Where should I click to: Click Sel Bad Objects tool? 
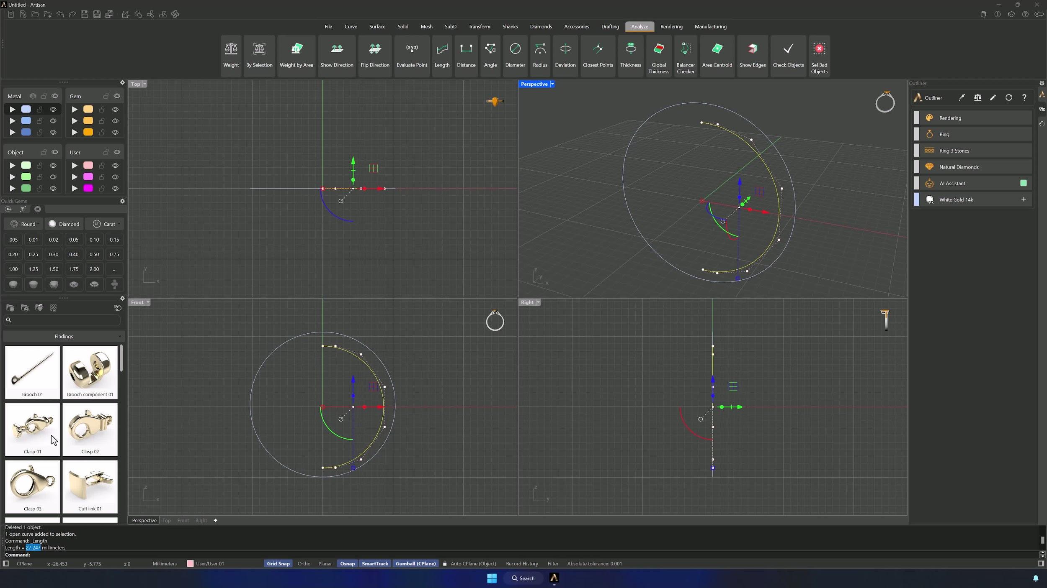819,55
